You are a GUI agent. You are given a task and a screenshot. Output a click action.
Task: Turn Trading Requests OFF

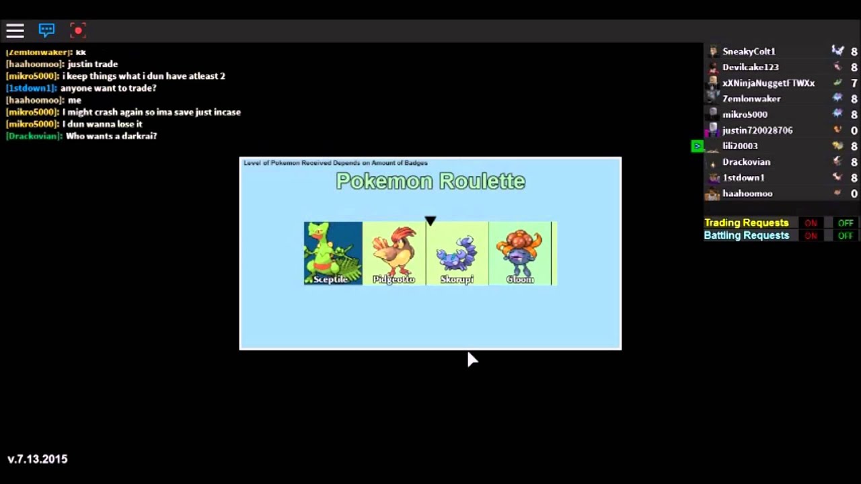coord(846,223)
